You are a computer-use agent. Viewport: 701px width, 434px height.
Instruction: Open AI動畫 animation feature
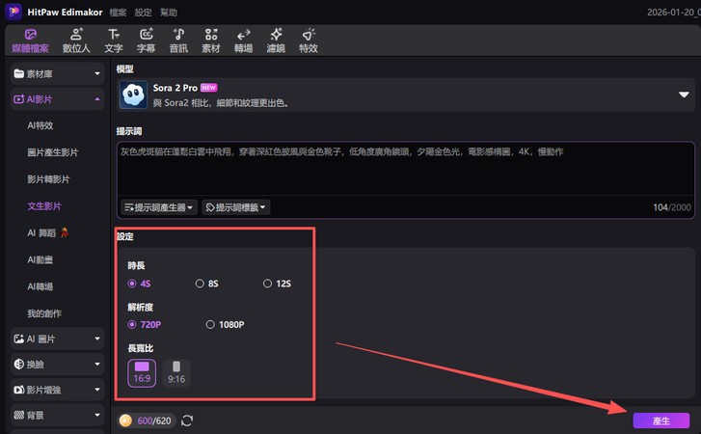pyautogui.click(x=40, y=259)
